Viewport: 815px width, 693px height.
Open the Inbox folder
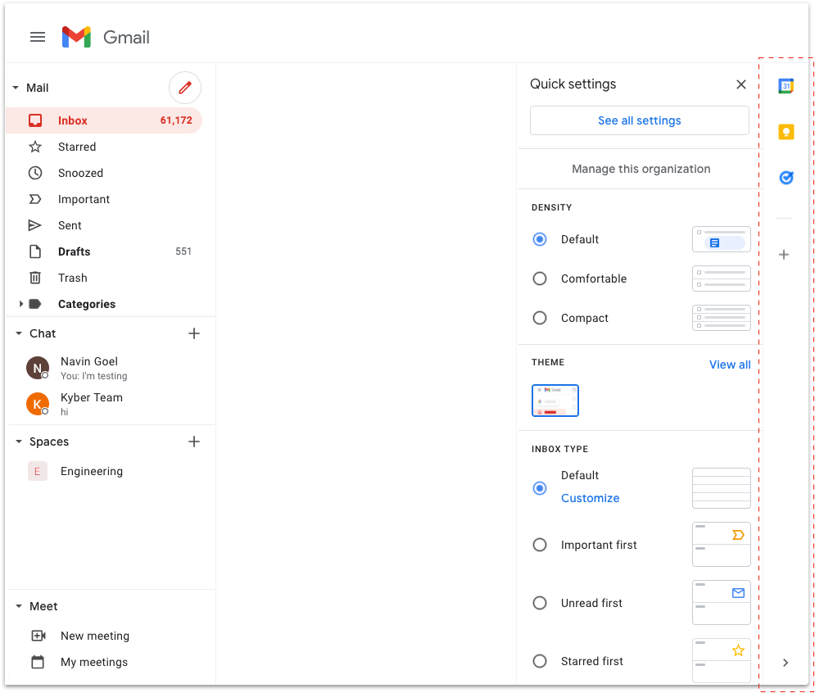point(104,120)
